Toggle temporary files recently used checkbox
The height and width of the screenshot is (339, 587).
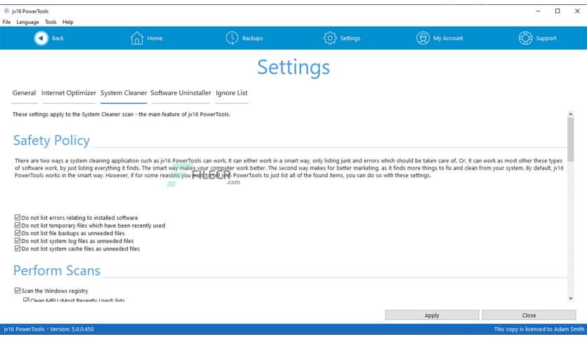(18, 225)
